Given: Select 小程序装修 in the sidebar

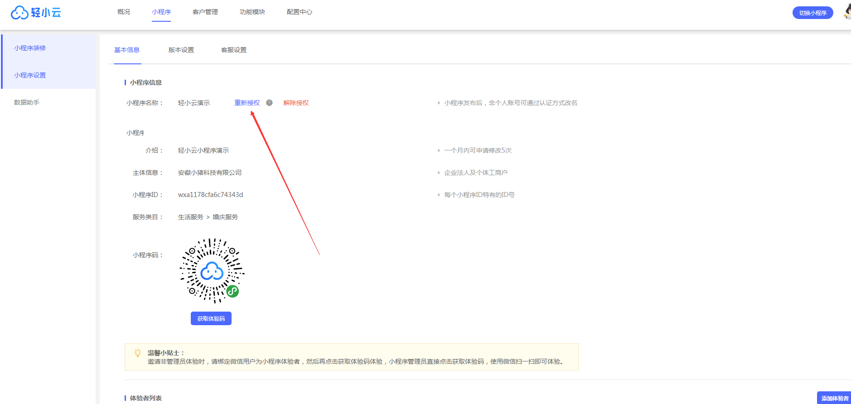Looking at the screenshot, I should point(30,48).
